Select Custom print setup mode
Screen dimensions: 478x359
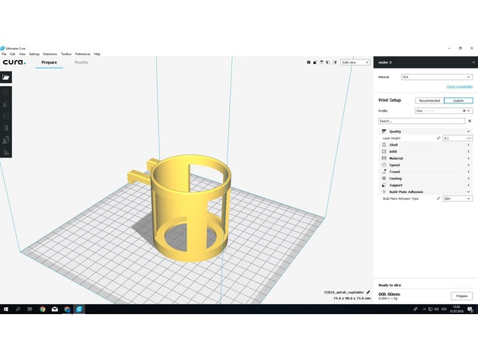tap(458, 100)
